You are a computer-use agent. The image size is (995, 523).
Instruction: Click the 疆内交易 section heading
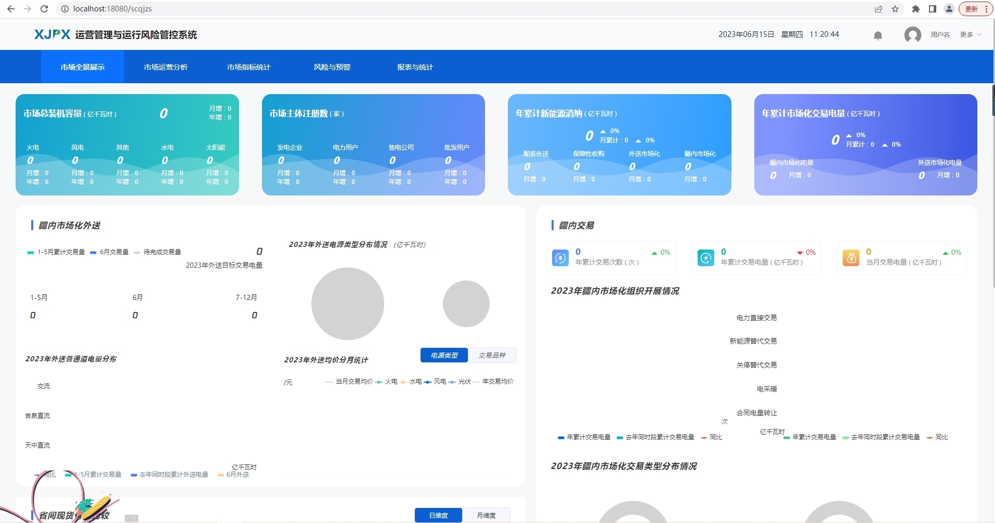tap(576, 225)
